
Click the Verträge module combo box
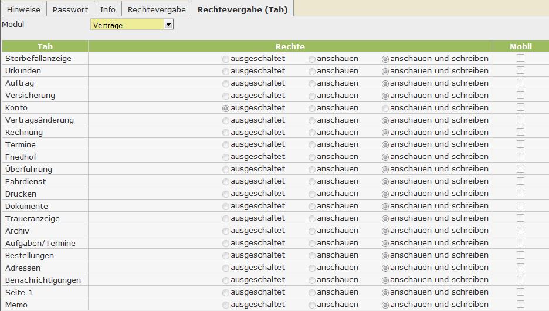127,25
